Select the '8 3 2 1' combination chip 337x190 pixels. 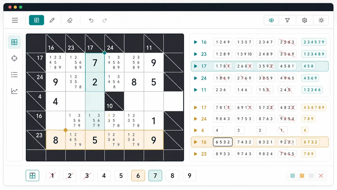tap(266, 142)
